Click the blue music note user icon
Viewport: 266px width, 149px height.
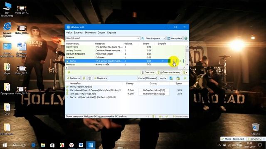click(171, 78)
